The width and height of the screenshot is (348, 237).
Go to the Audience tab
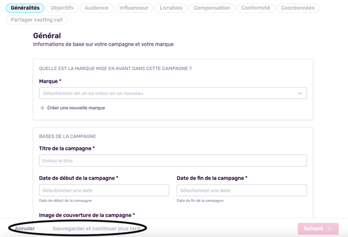(97, 8)
